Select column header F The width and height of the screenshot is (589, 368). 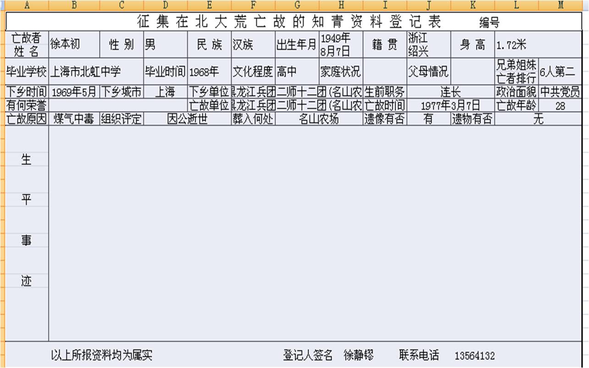(253, 5)
